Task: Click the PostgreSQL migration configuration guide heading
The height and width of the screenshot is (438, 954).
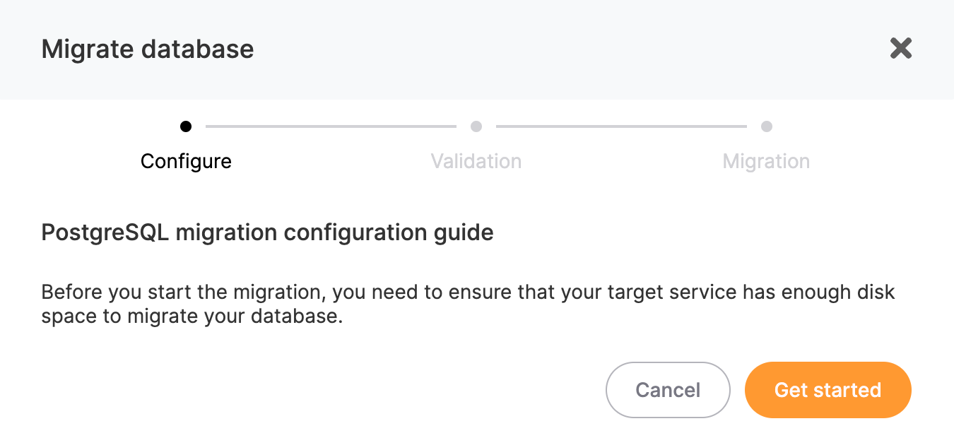Action: click(x=267, y=232)
